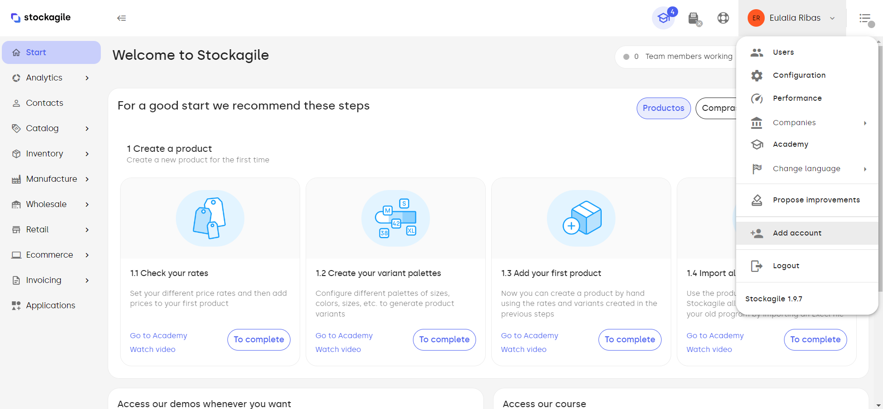Open Go to Academy under Check your rates
This screenshot has height=409, width=883.
pyautogui.click(x=158, y=336)
